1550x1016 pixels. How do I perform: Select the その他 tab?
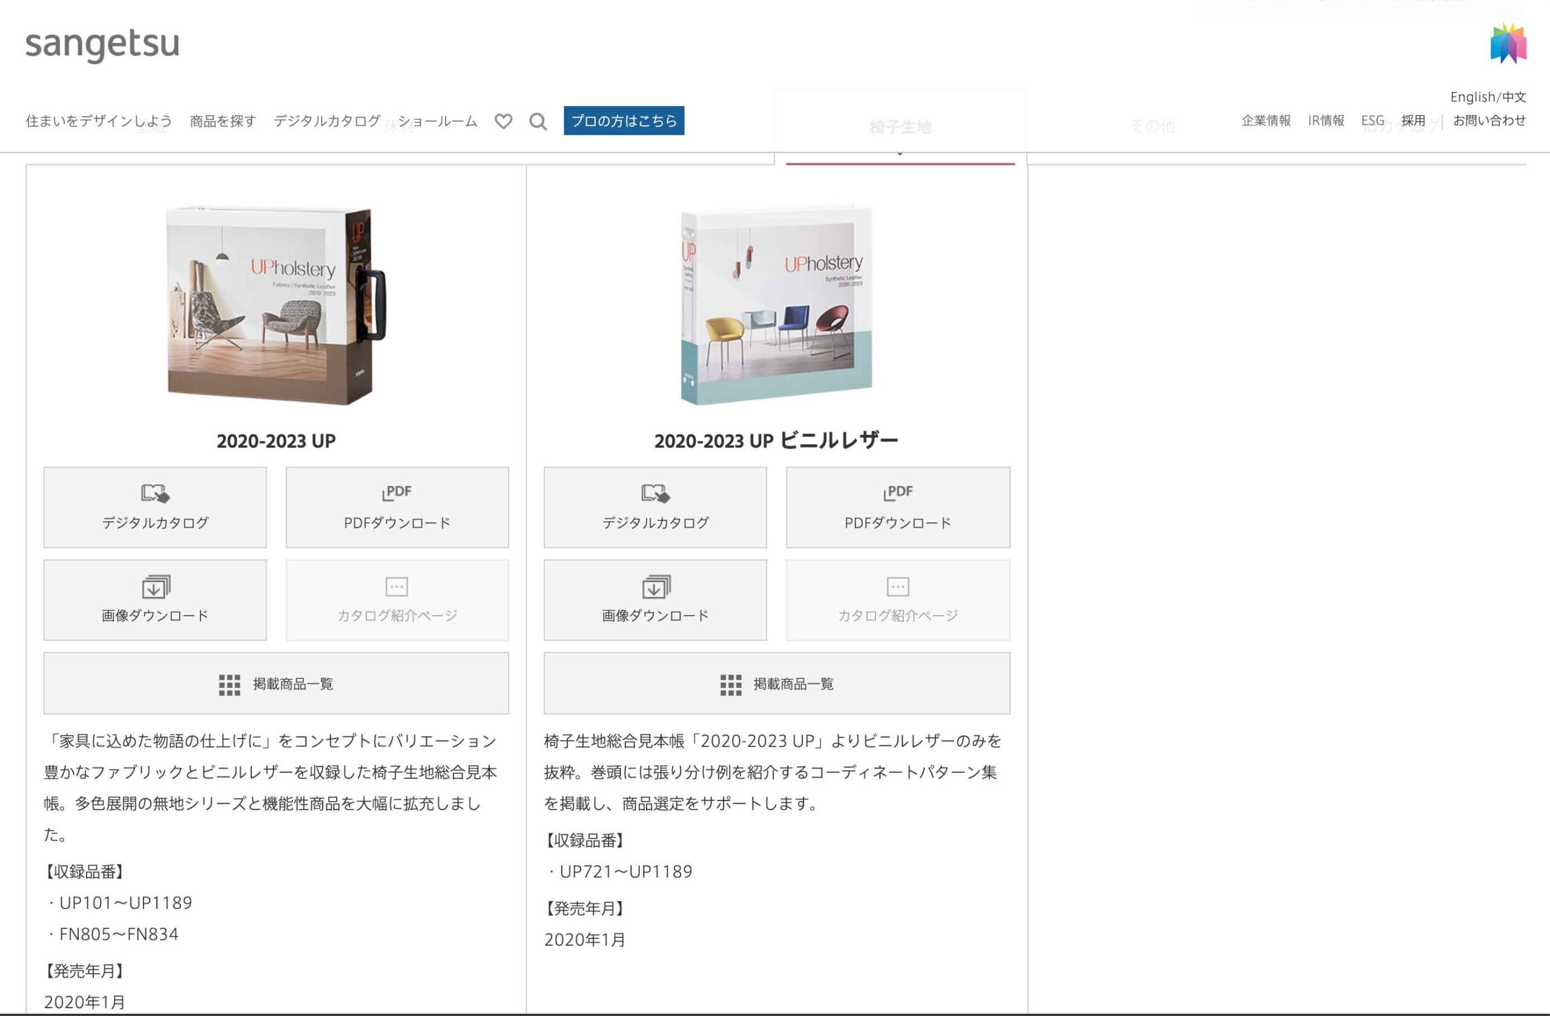[1152, 126]
